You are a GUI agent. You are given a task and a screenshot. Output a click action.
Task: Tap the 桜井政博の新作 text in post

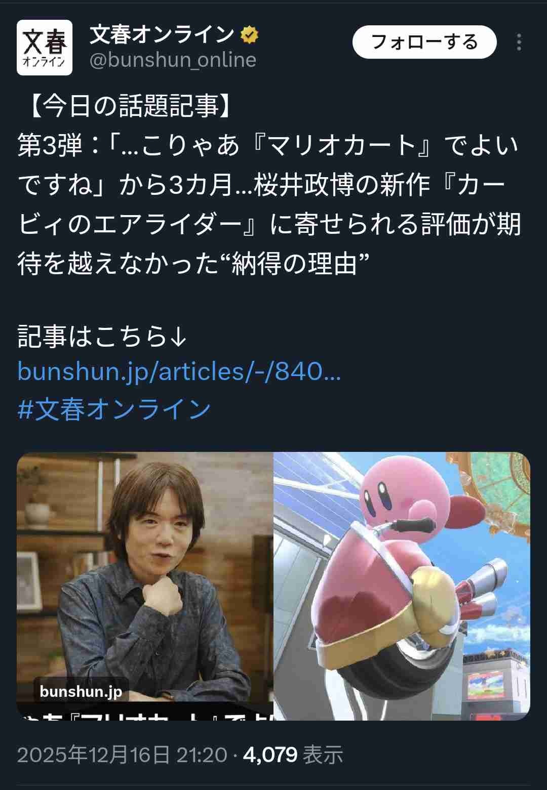pos(341,184)
